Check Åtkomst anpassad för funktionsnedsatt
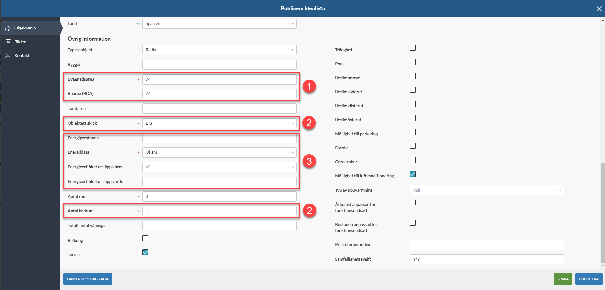 click(413, 203)
